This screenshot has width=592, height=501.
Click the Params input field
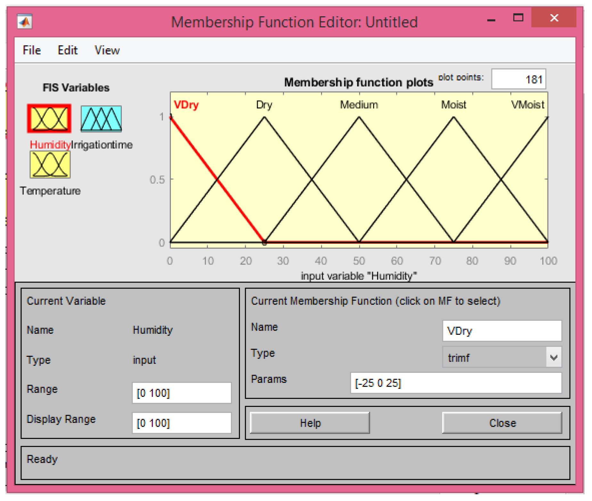(x=456, y=383)
